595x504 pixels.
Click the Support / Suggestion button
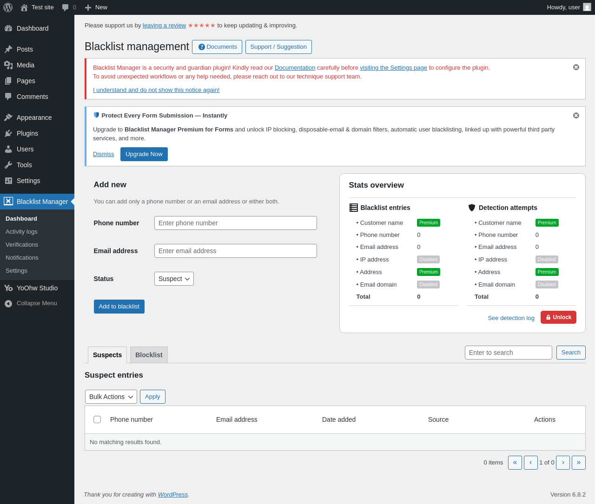[x=278, y=47]
